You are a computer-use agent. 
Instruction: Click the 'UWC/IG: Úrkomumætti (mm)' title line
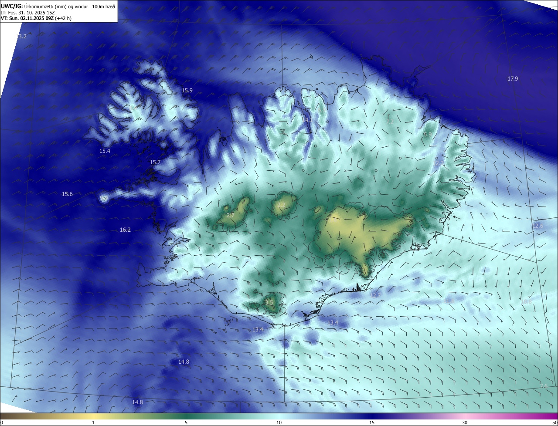58,7
